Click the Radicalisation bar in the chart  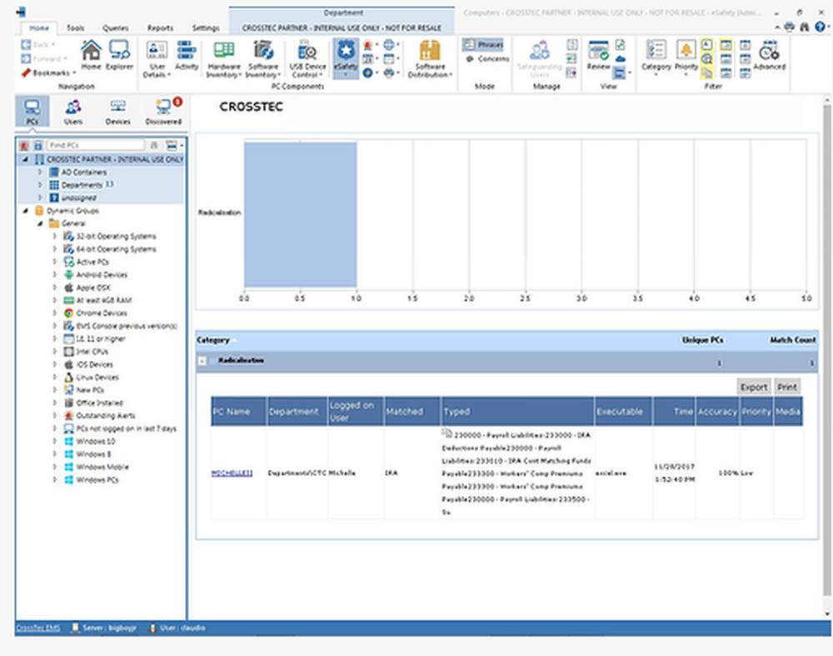coord(300,215)
